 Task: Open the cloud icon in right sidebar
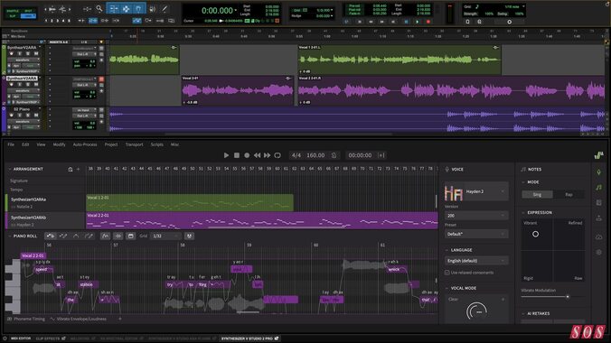tap(599, 236)
